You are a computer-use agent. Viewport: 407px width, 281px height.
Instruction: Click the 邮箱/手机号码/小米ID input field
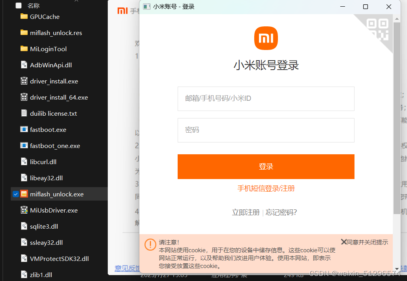tap(266, 98)
